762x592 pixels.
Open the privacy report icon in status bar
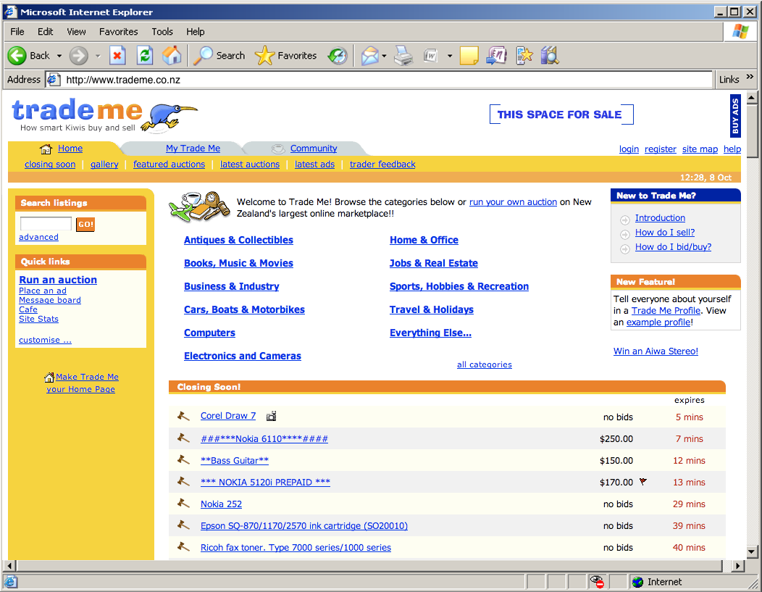tap(598, 581)
